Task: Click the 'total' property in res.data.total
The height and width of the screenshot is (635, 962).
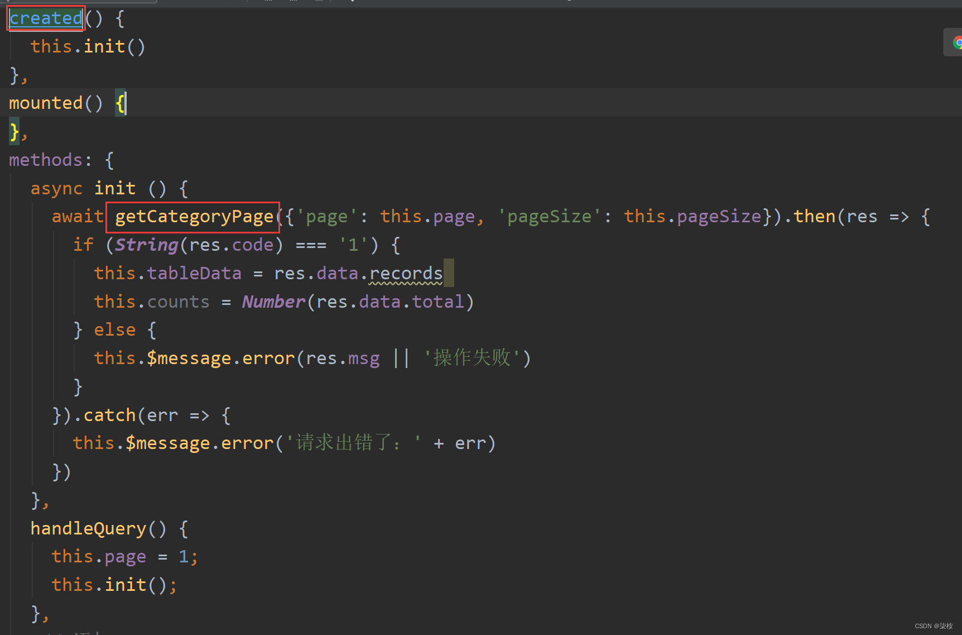Action: pyautogui.click(x=437, y=302)
